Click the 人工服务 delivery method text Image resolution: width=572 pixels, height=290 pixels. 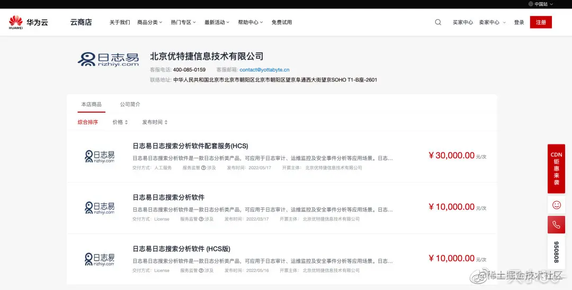coord(163,168)
